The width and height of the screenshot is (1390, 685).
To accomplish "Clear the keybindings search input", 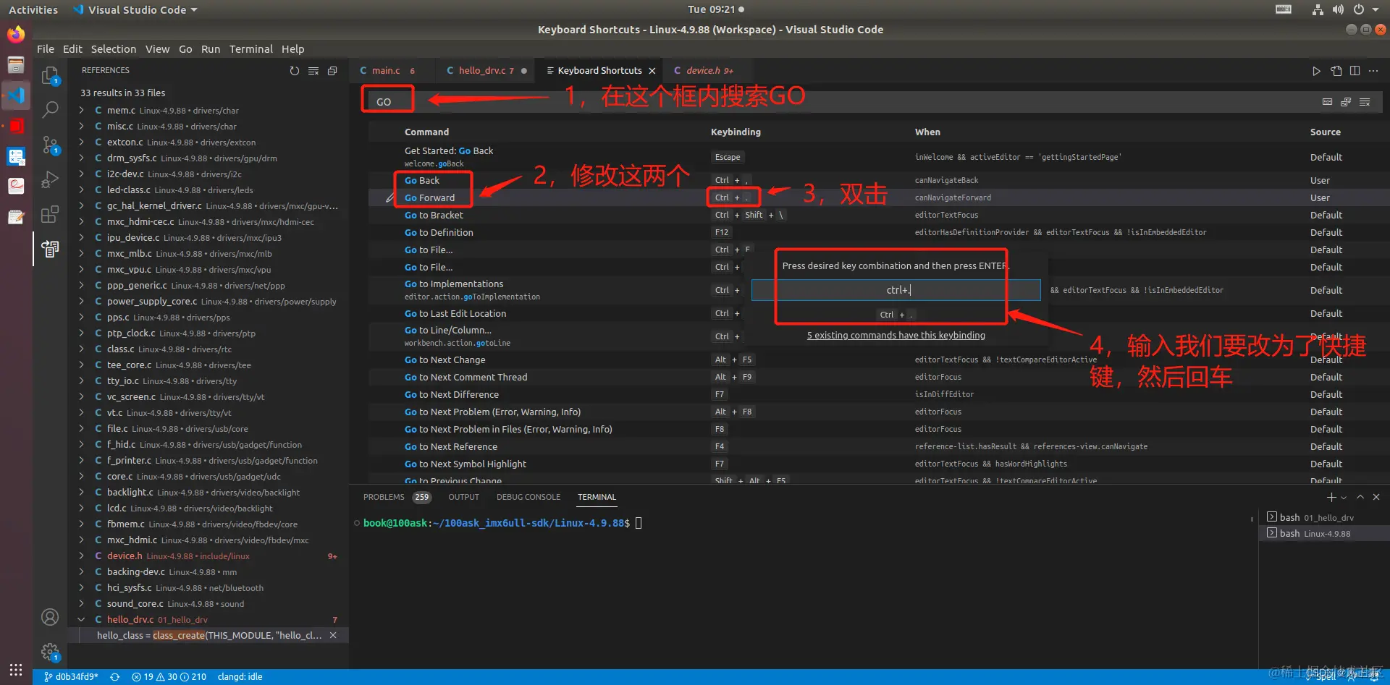I will point(1365,102).
